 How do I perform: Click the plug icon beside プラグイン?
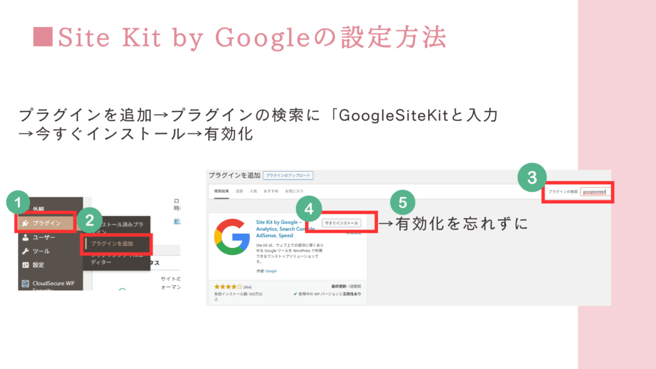[26, 224]
